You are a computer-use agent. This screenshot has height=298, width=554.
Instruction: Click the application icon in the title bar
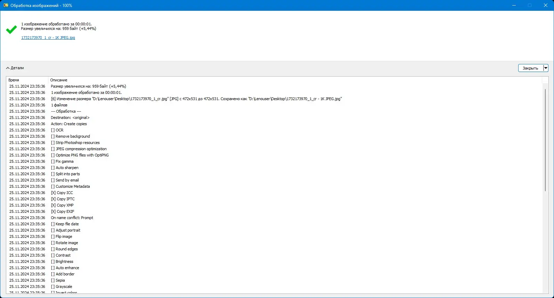click(x=6, y=5)
